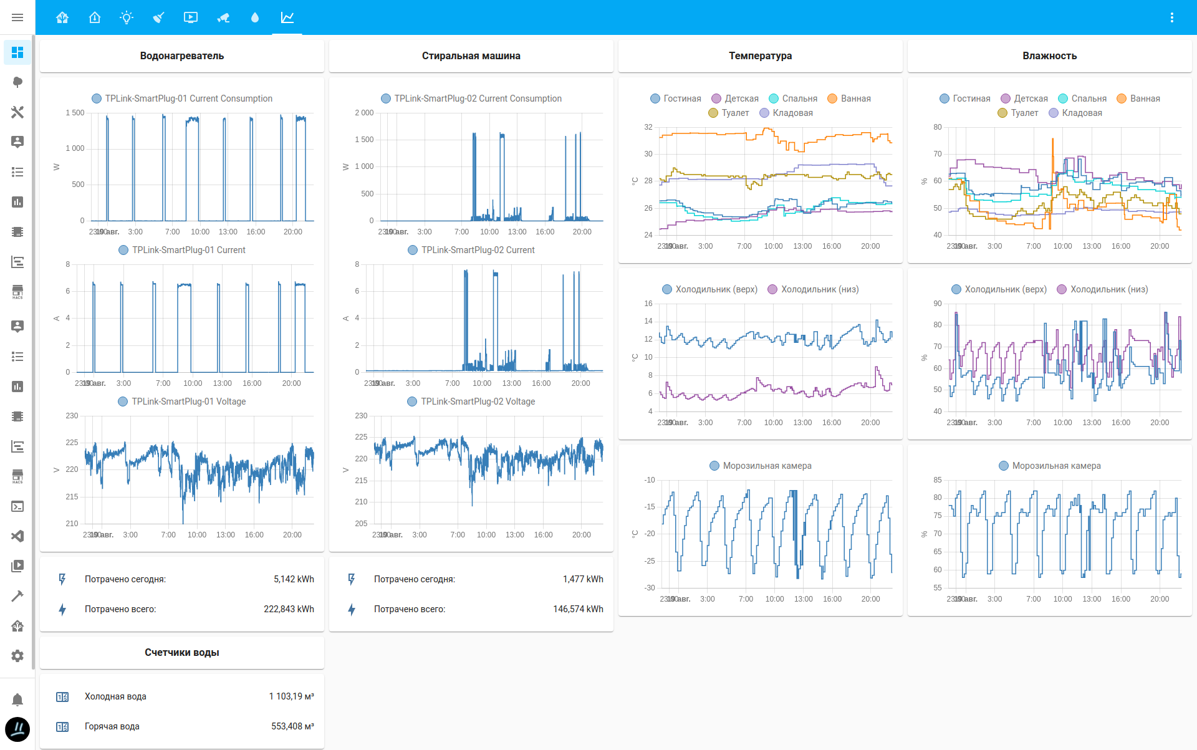Toggle Спальня series in Температура chart
The width and height of the screenshot is (1197, 750).
[793, 99]
